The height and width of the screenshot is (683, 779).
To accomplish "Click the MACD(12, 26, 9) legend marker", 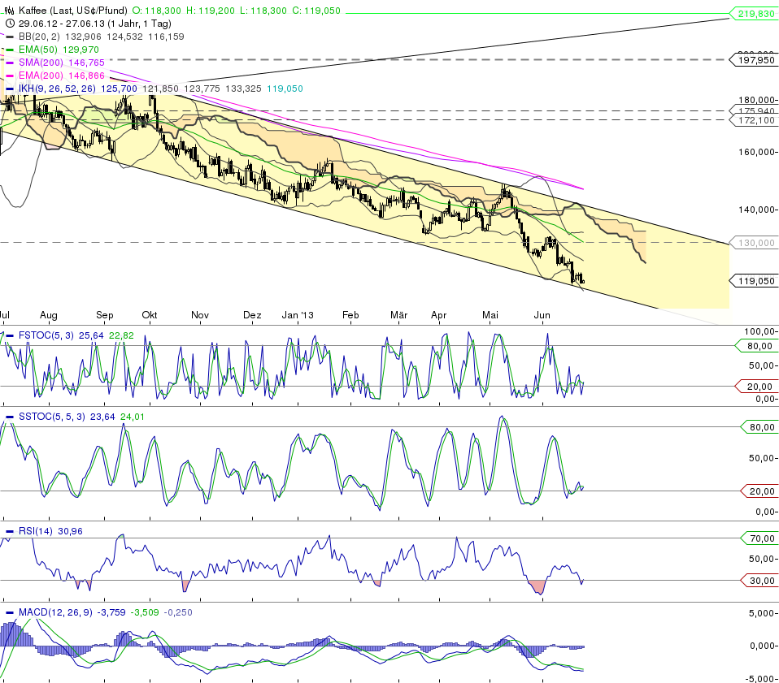I will [x=10, y=613].
